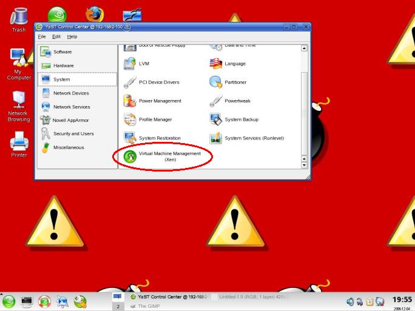Open the Printer desktop icon
Image resolution: width=415 pixels, height=311 pixels.
(19, 144)
